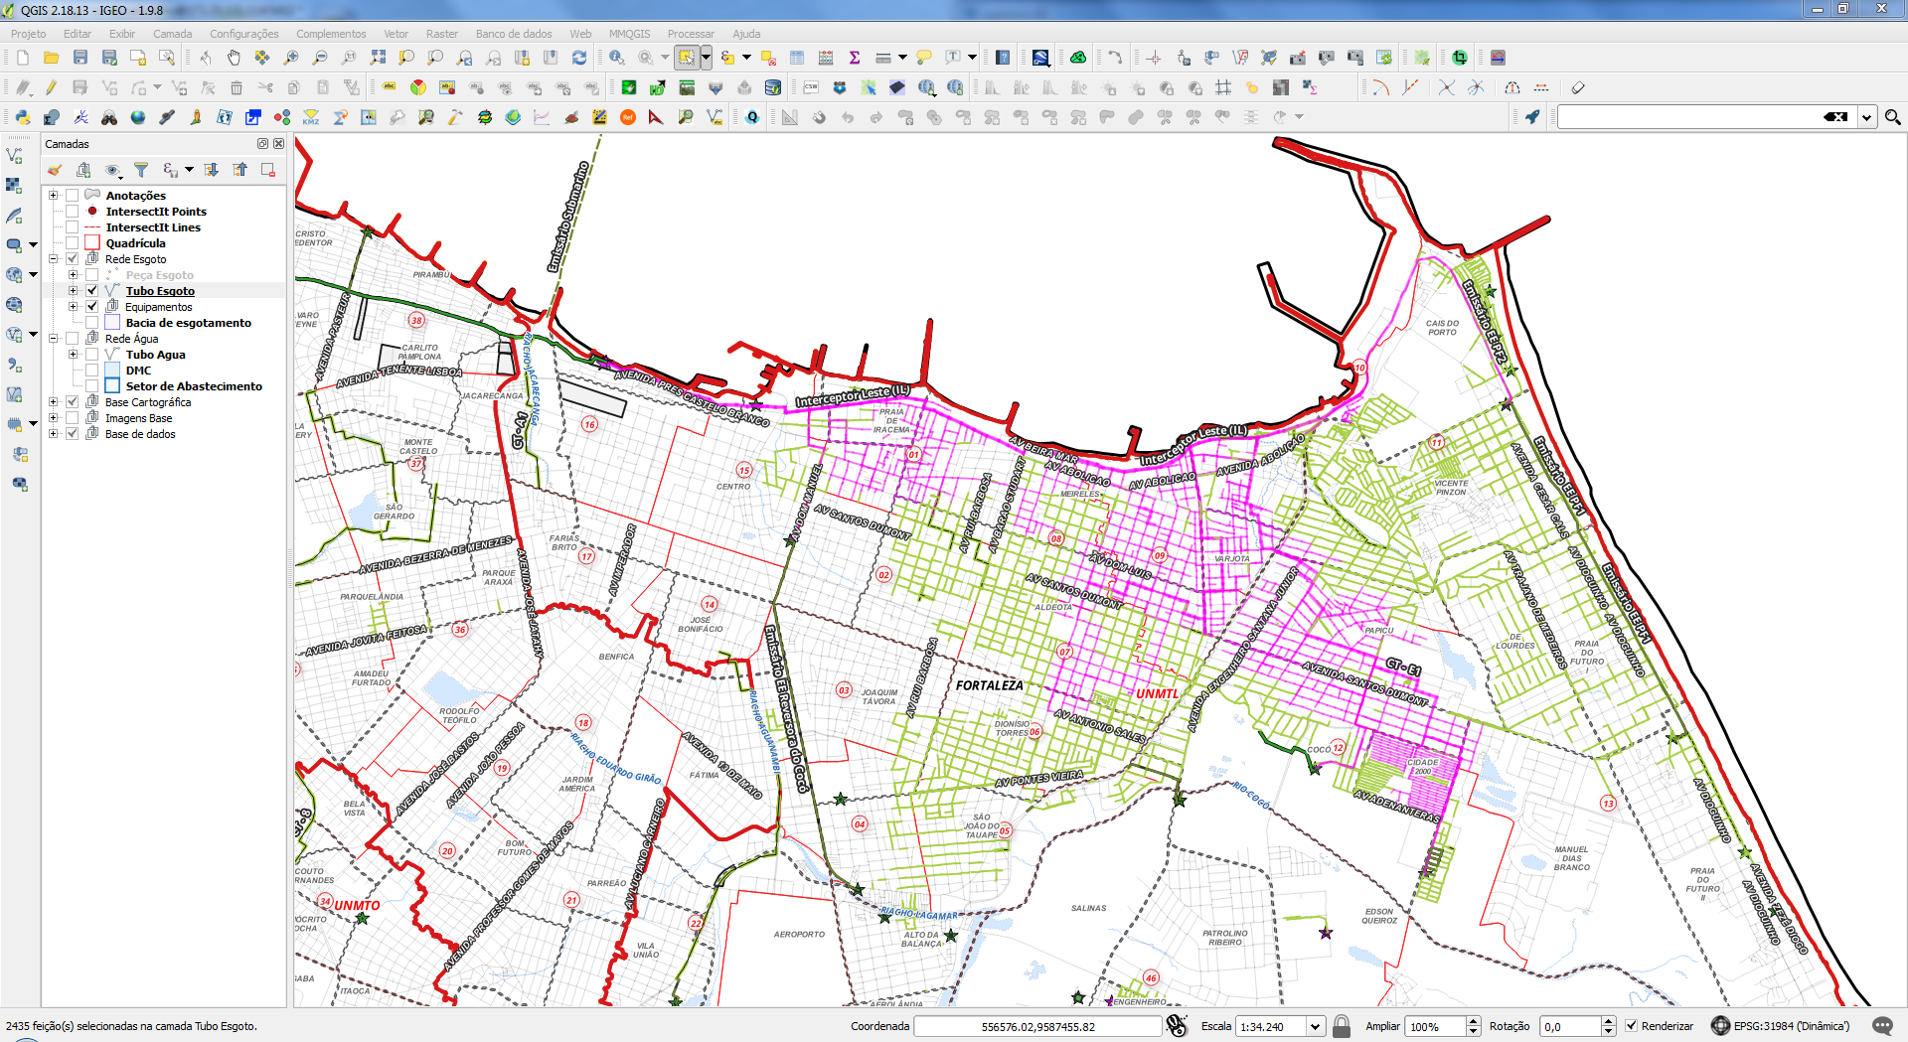This screenshot has height=1042, width=1908.
Task: Create a new project with the blank page icon
Action: (23, 58)
